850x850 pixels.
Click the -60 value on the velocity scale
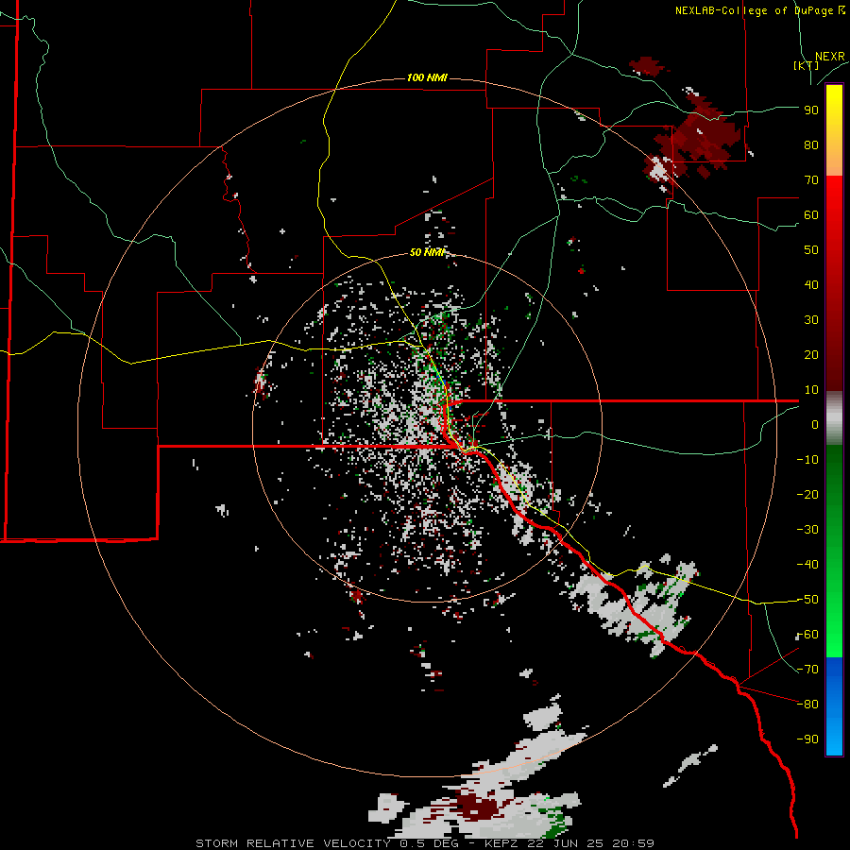click(807, 635)
